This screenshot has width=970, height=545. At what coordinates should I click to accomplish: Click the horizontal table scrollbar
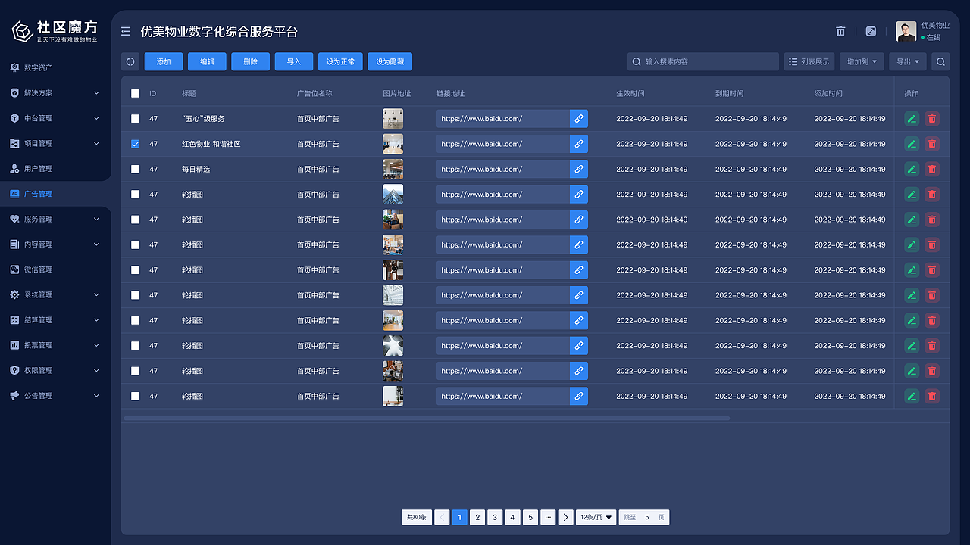(x=427, y=418)
